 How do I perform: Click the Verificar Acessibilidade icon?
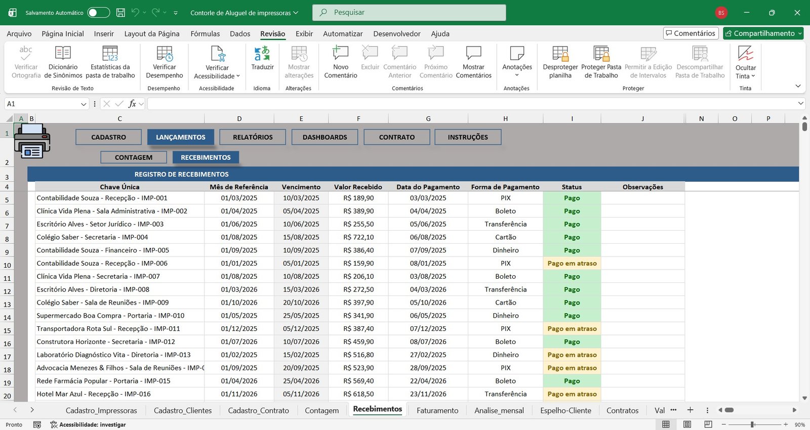218,53
